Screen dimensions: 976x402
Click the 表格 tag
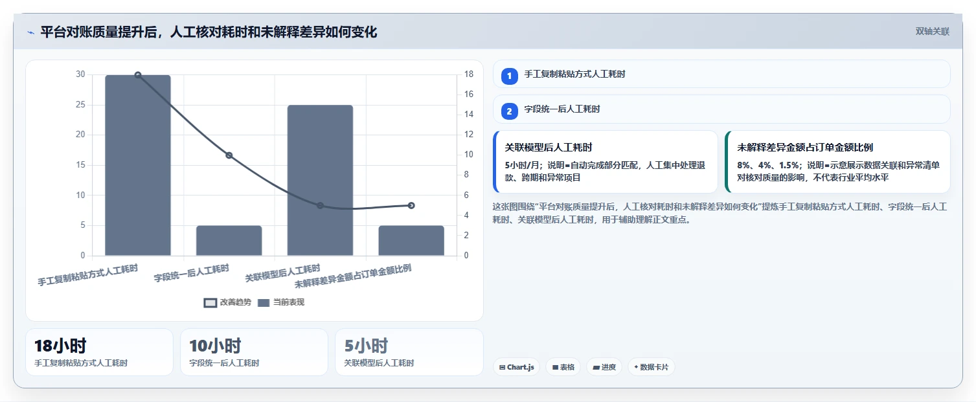click(x=563, y=367)
